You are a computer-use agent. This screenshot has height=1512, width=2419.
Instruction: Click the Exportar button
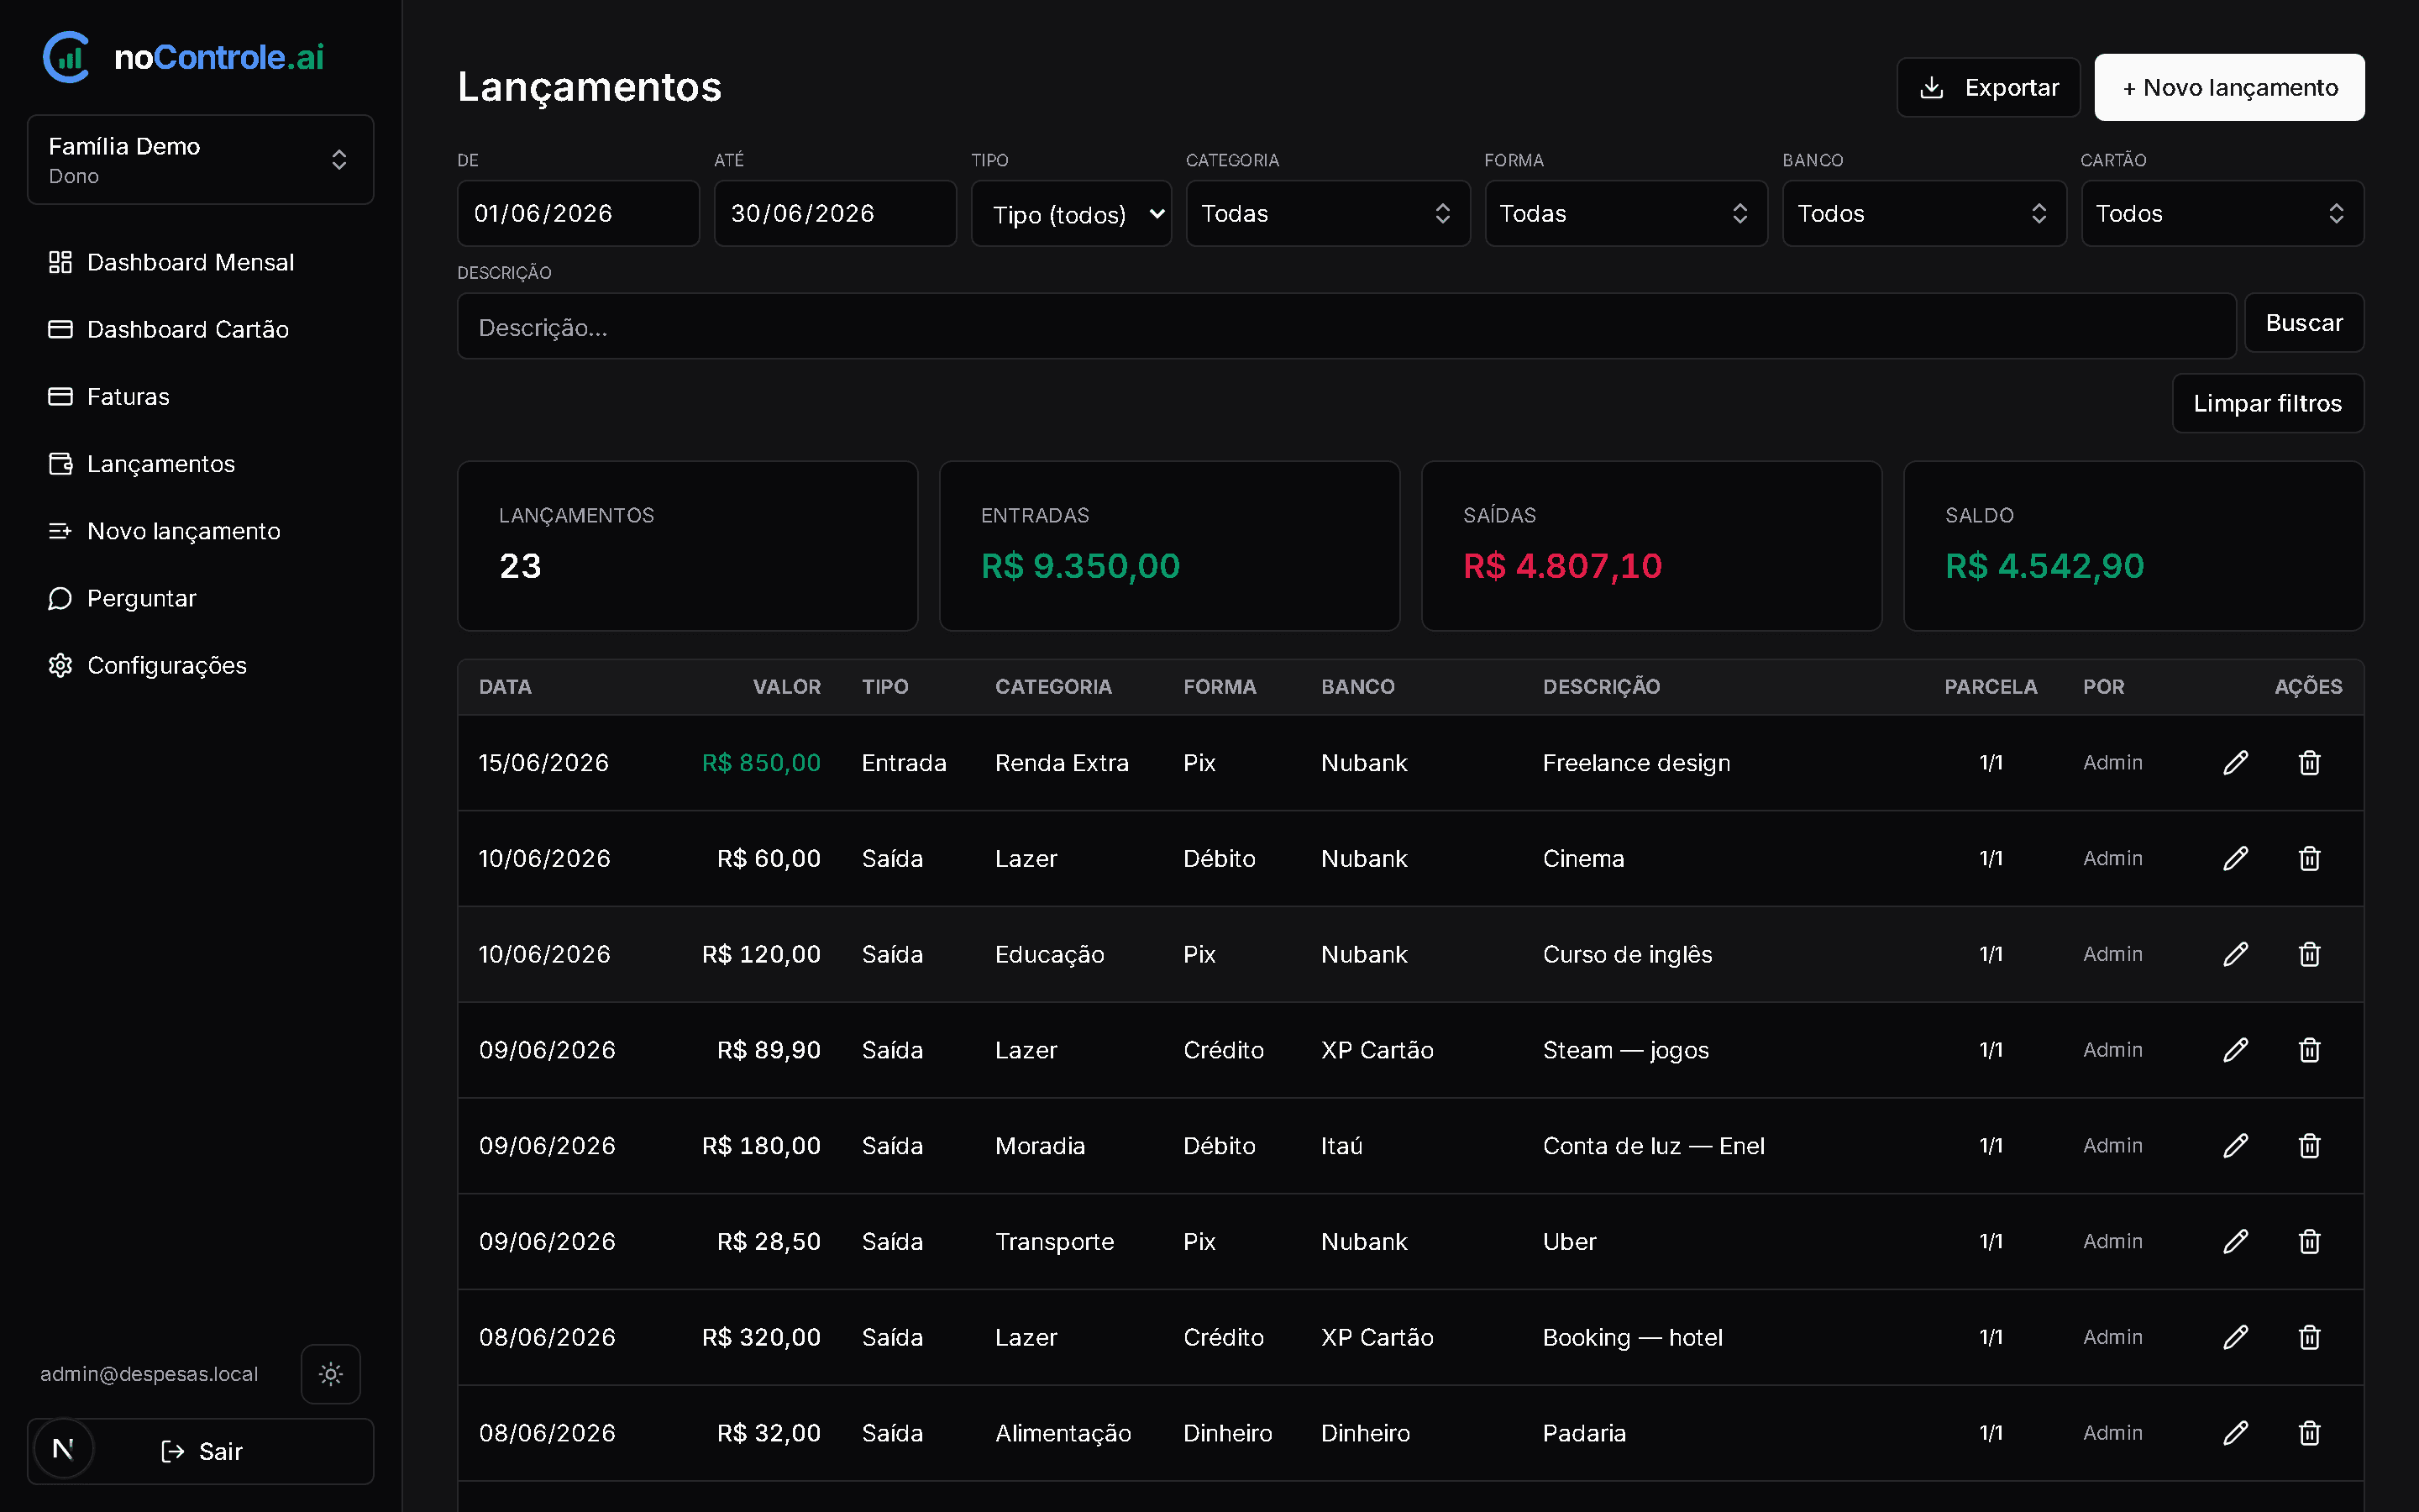[1988, 88]
